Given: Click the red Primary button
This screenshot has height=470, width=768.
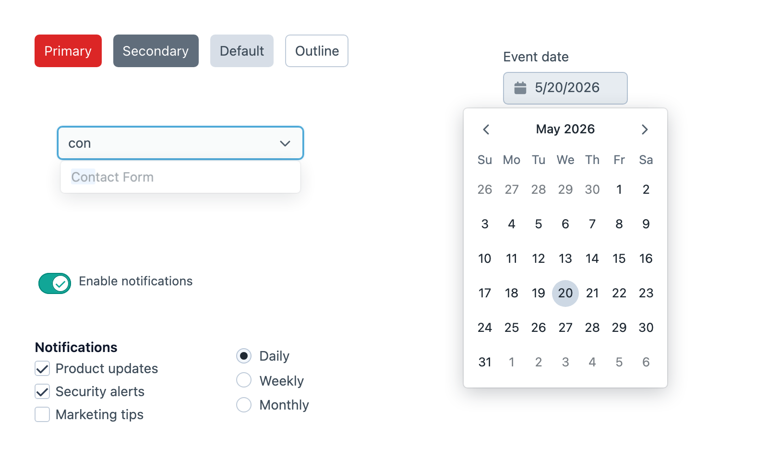Looking at the screenshot, I should tap(68, 51).
